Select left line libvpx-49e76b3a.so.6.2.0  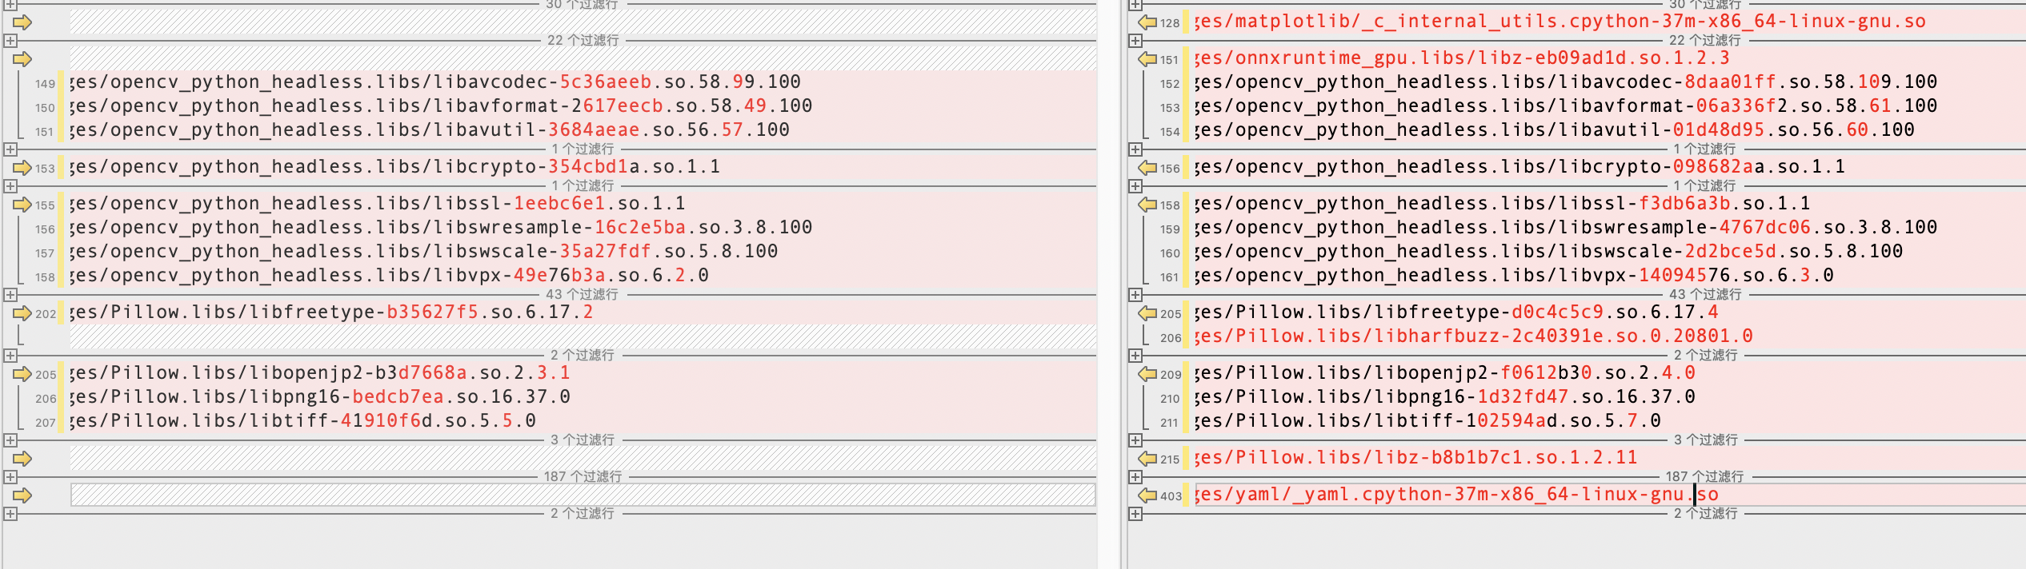point(583,276)
